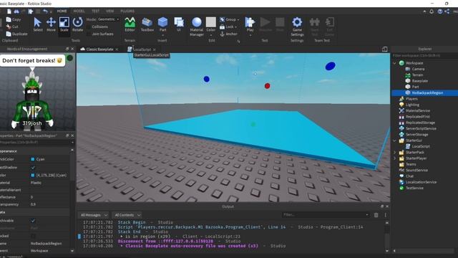Activate the Rotate tool
Screen dimensions: 458x258
click(x=77, y=24)
